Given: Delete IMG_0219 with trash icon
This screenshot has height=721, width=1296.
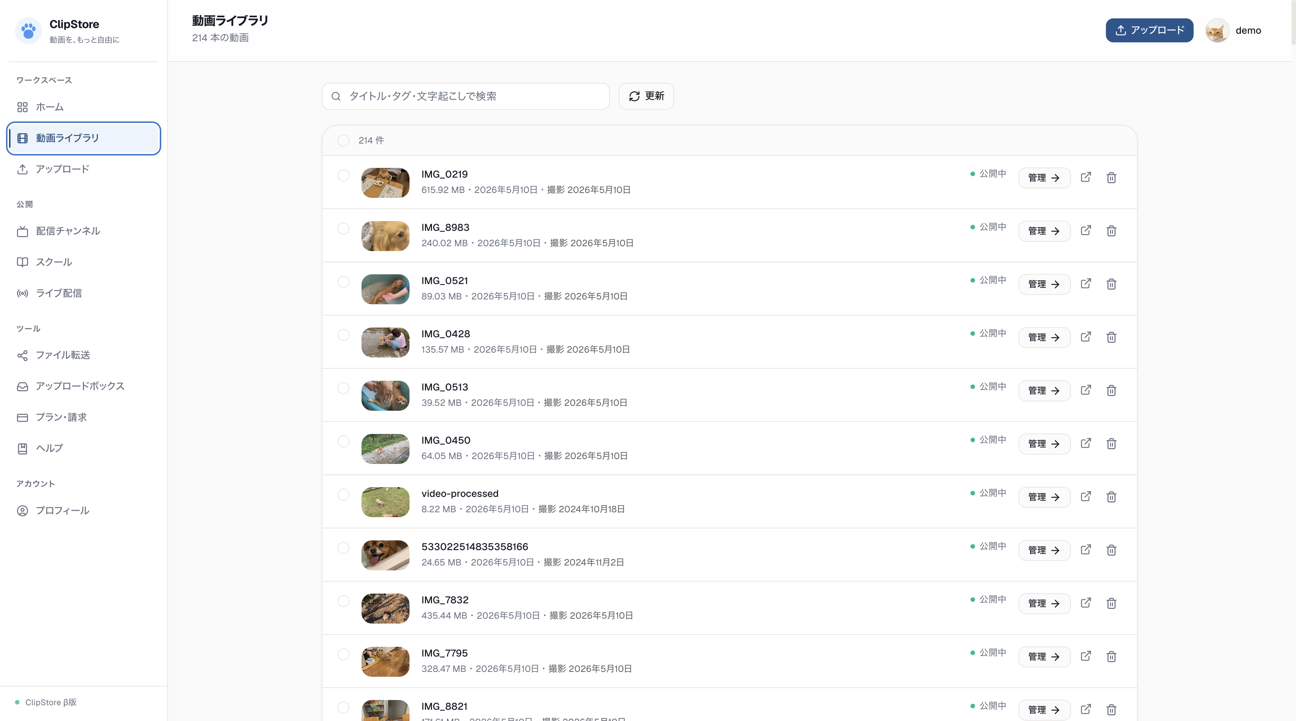Looking at the screenshot, I should (x=1111, y=178).
